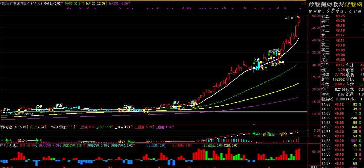Click the 总量 152052 volume value
The width and height of the screenshot is (364, 168).
tap(339, 80)
